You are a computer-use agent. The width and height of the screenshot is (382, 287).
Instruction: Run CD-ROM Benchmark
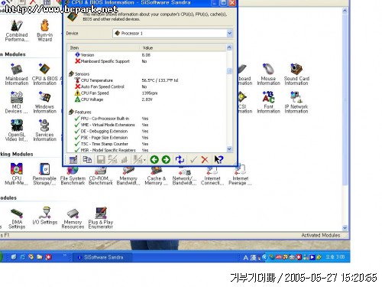pos(101,176)
